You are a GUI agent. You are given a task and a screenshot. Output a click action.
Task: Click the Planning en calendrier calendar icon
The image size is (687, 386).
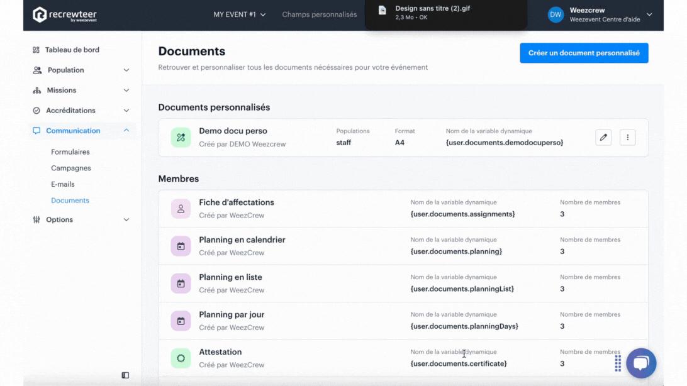[x=181, y=246]
